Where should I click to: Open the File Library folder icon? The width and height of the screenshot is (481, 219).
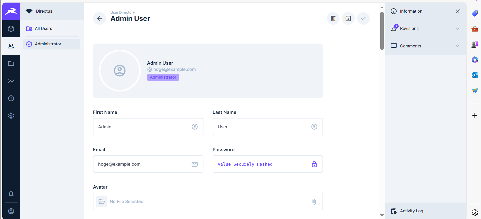click(11, 63)
